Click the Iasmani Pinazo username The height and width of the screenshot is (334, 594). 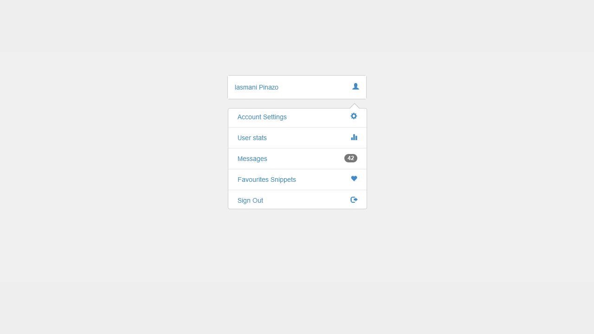257,87
